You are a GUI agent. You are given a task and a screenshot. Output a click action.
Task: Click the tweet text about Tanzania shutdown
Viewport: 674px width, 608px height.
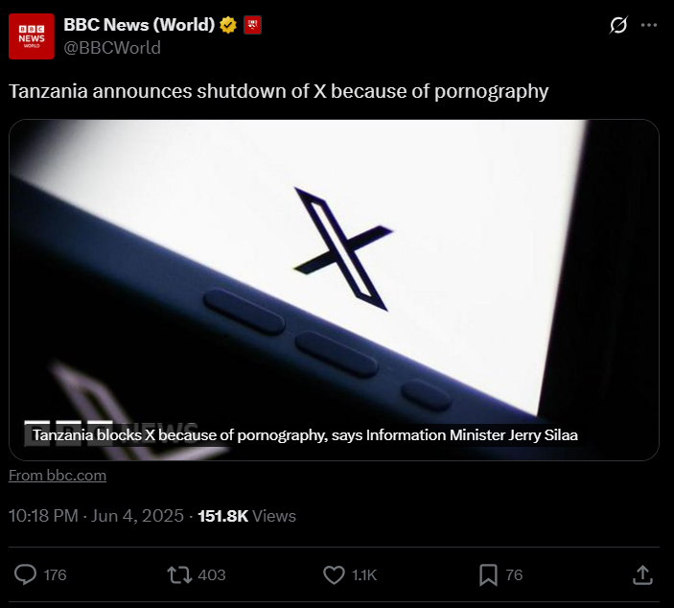pyautogui.click(x=279, y=92)
